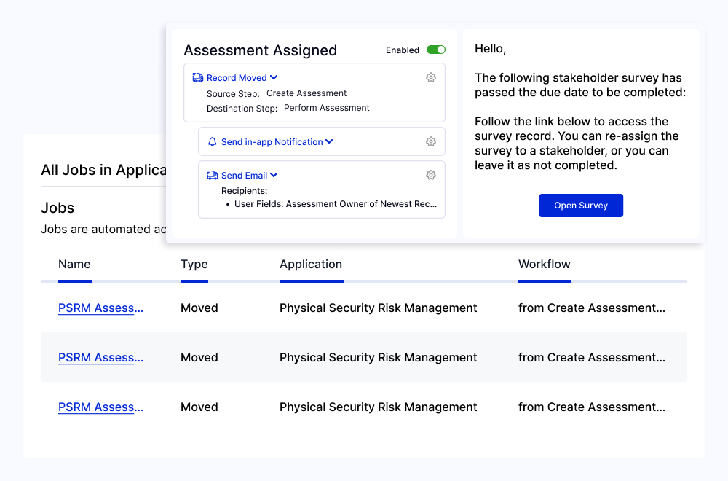This screenshot has width=728, height=481.
Task: Click the Recipients: label
Action: pyautogui.click(x=244, y=190)
